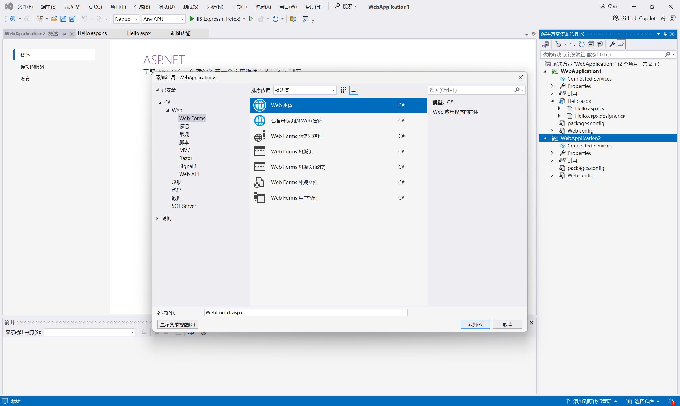
Task: Open the Debug configuration dropdown
Action: click(126, 19)
